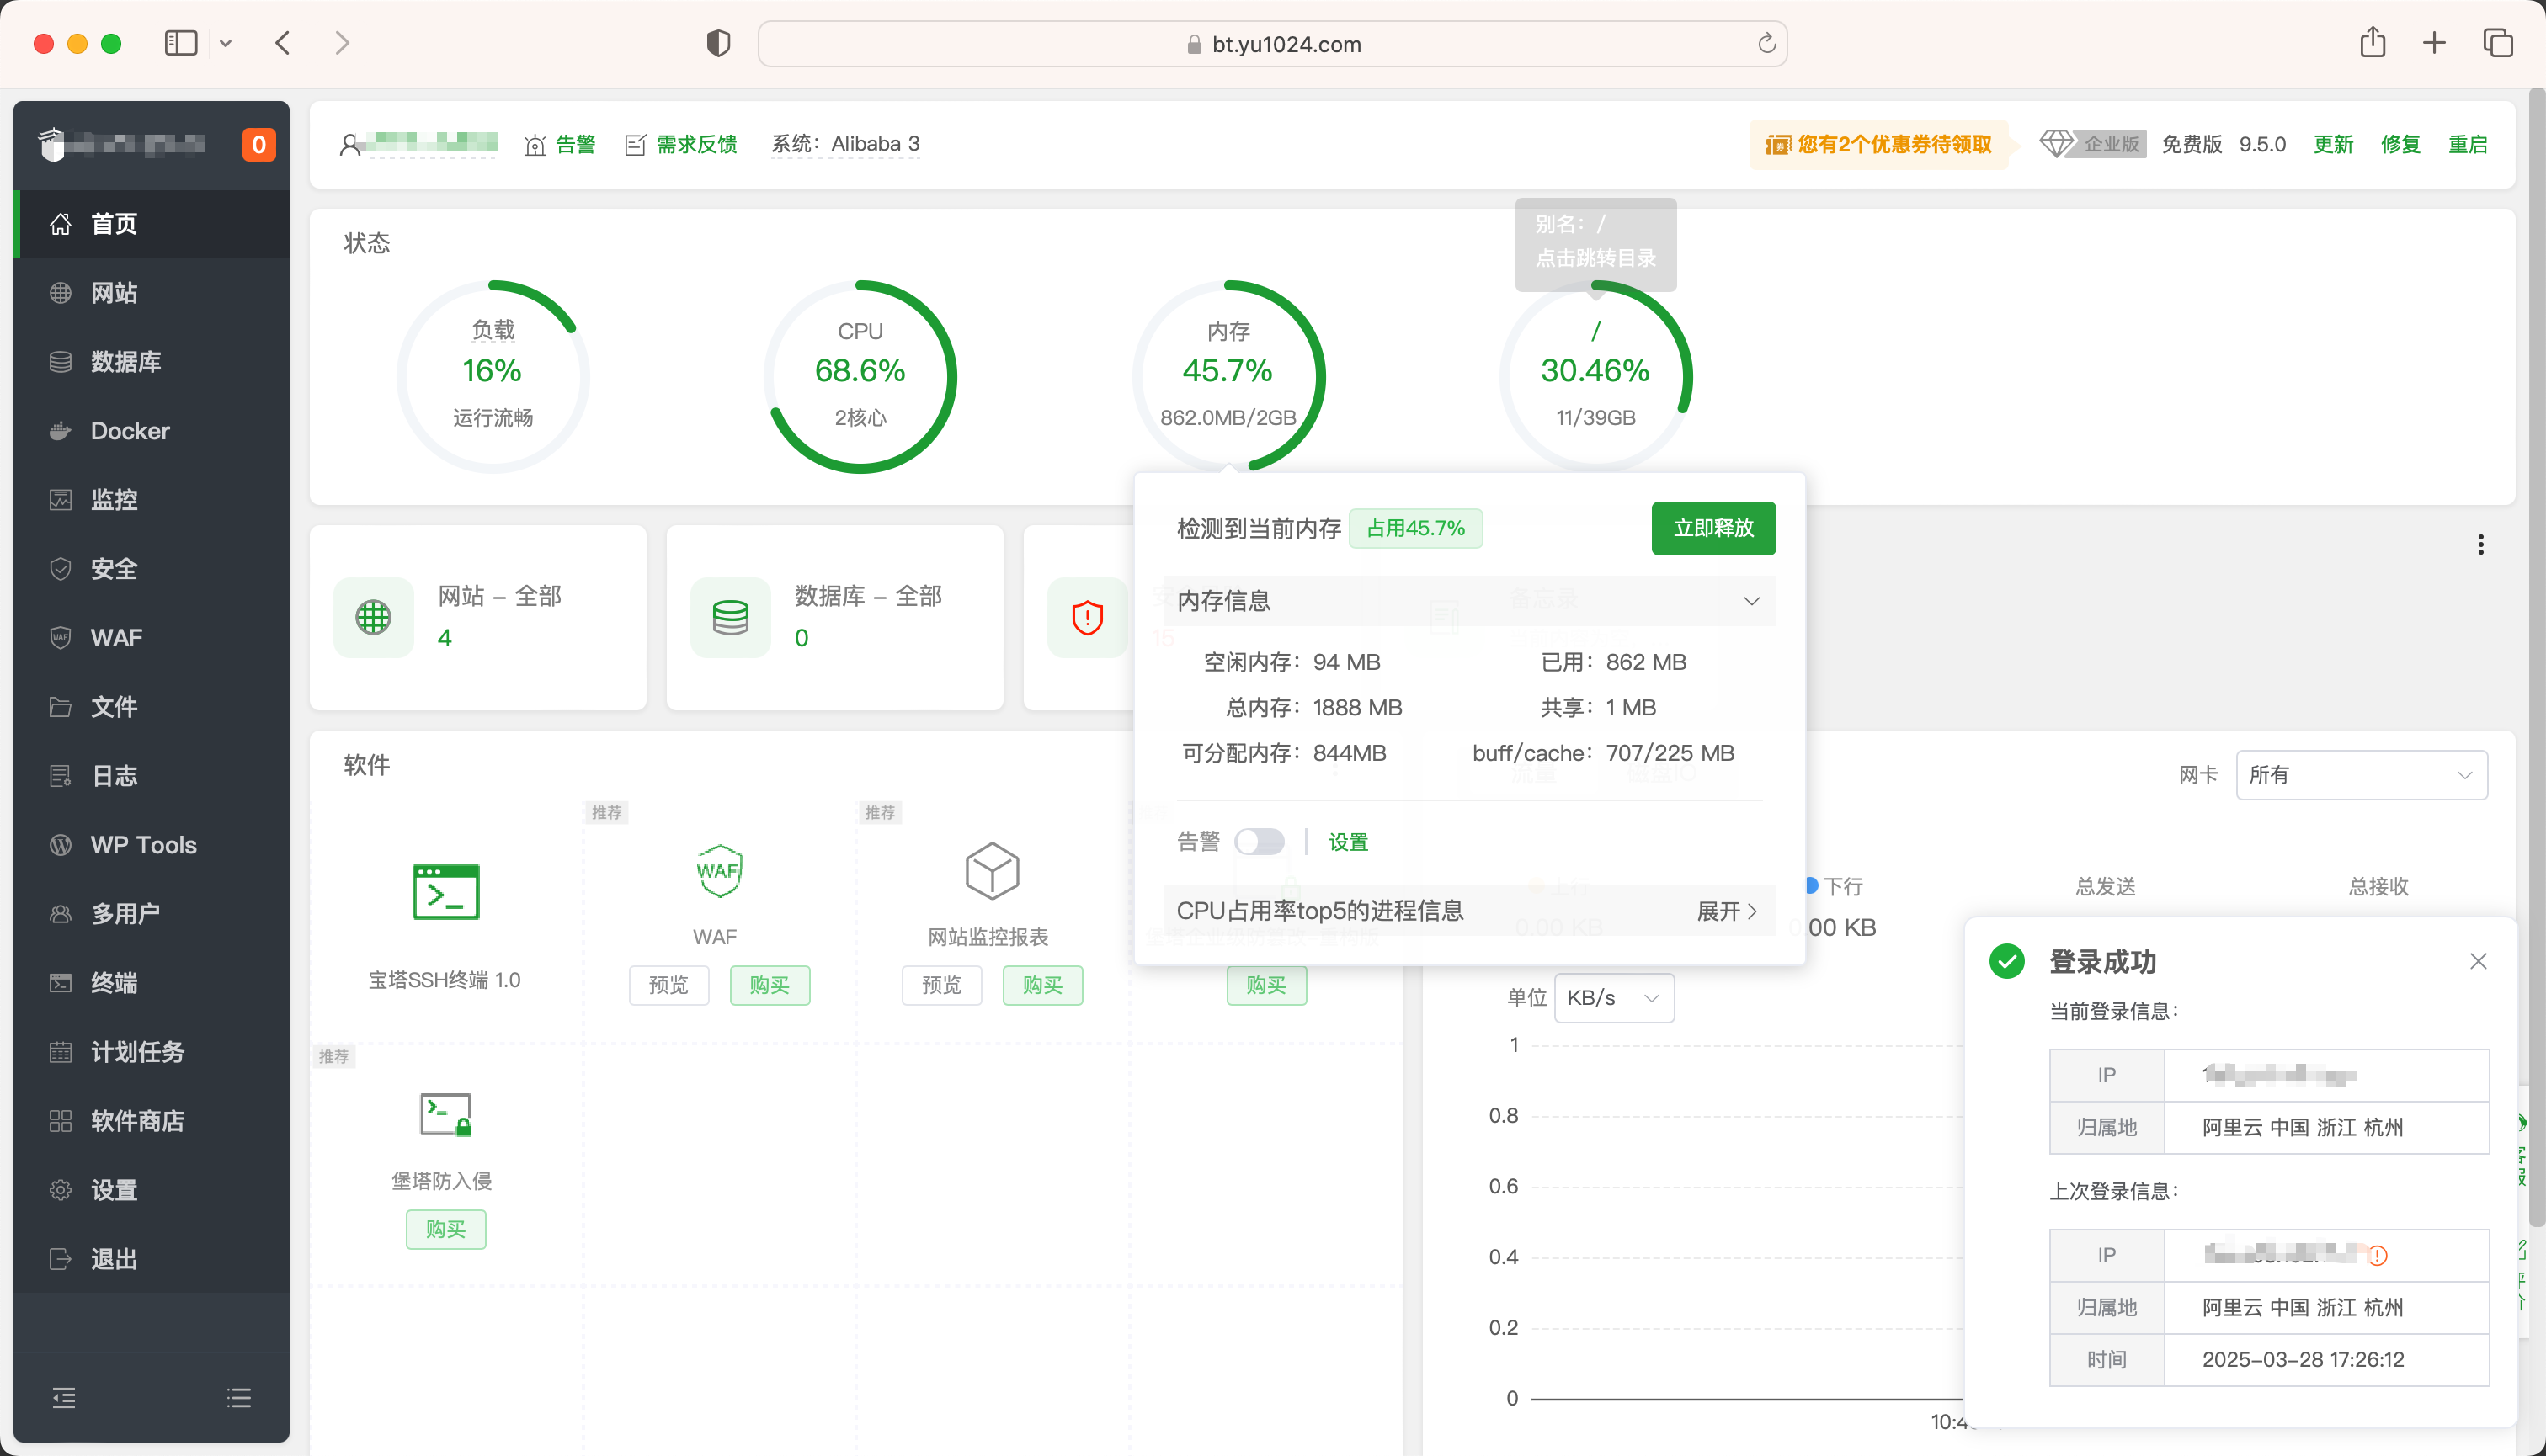Click the globe icon for 网站 card
This screenshot has height=1456, width=2546.
[x=373, y=617]
